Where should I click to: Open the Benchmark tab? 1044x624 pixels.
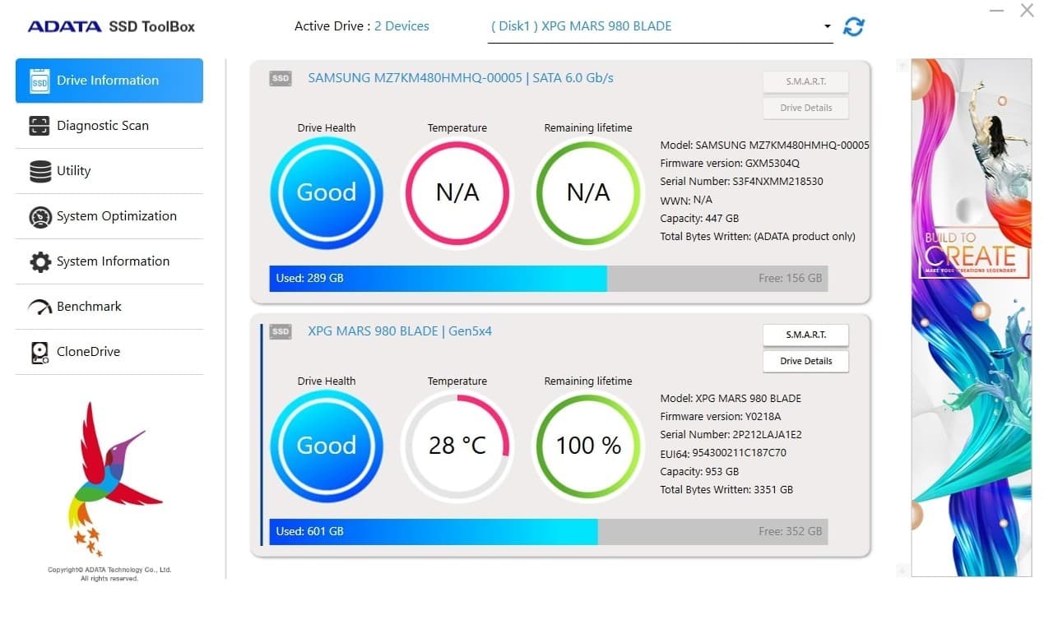tap(109, 307)
